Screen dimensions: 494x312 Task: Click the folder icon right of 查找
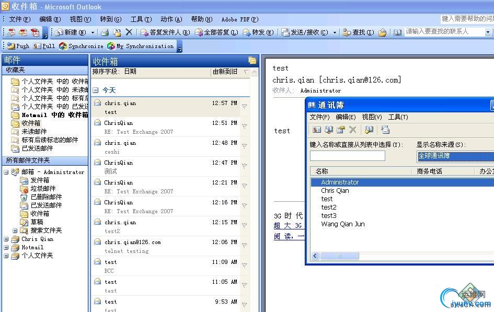coord(383,32)
